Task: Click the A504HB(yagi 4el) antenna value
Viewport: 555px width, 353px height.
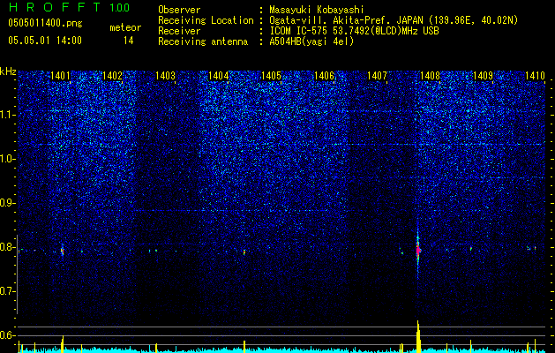Action: pos(311,41)
